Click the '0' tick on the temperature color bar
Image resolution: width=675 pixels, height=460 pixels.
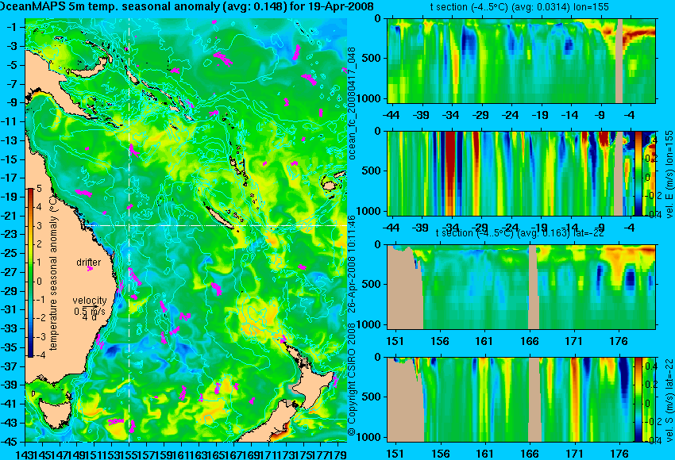(x=39, y=282)
